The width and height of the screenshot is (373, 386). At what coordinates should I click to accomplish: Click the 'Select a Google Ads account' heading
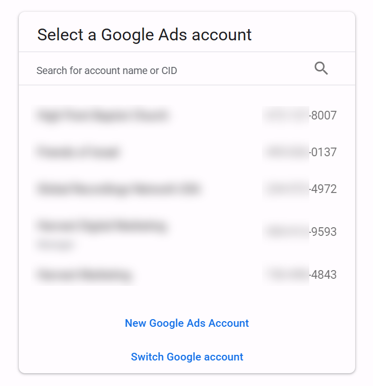tap(144, 35)
